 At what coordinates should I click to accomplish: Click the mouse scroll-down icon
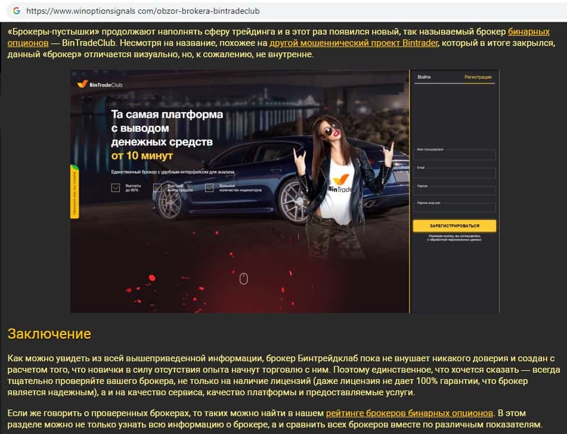point(244,278)
